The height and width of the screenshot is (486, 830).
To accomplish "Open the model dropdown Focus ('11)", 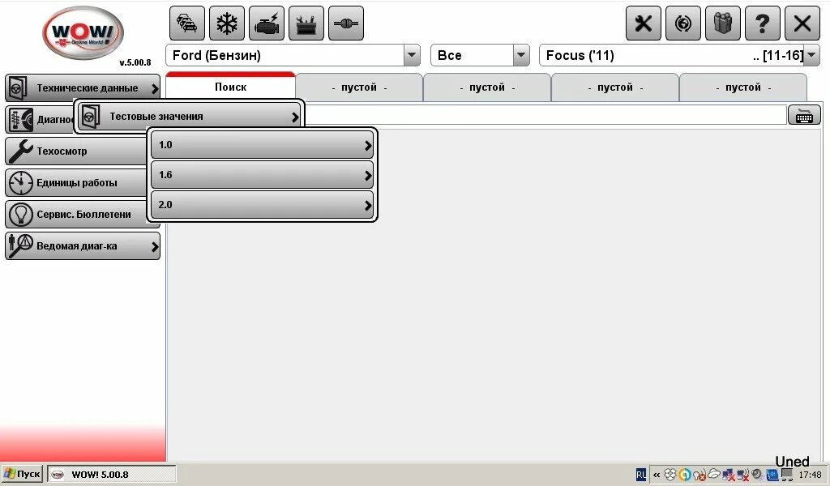I will pos(679,55).
